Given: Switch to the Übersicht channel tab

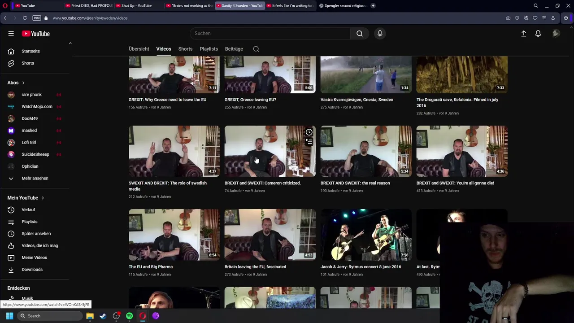Looking at the screenshot, I should click(139, 49).
